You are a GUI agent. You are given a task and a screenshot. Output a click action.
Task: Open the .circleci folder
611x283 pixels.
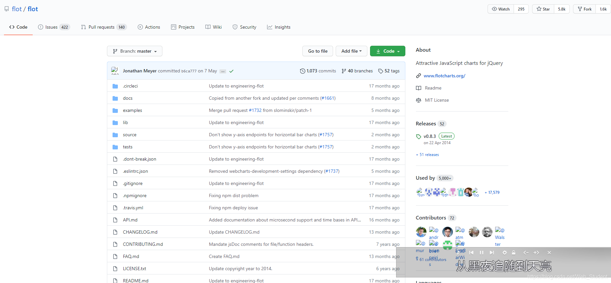[x=130, y=86]
